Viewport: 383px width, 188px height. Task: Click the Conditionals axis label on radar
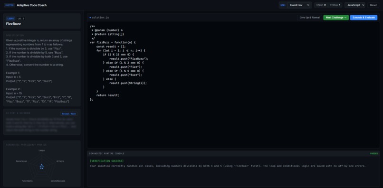pyautogui.click(x=58, y=181)
